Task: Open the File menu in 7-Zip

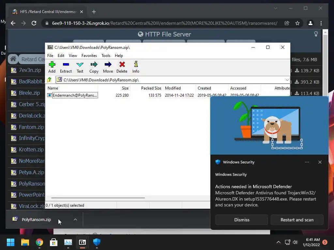Action: [50, 55]
